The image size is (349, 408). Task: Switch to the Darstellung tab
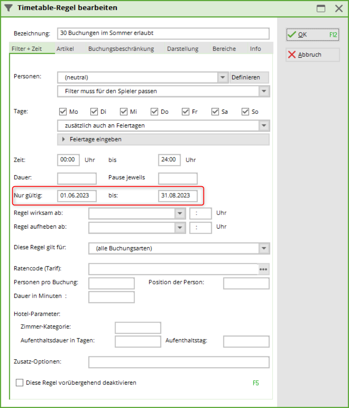tap(182, 49)
